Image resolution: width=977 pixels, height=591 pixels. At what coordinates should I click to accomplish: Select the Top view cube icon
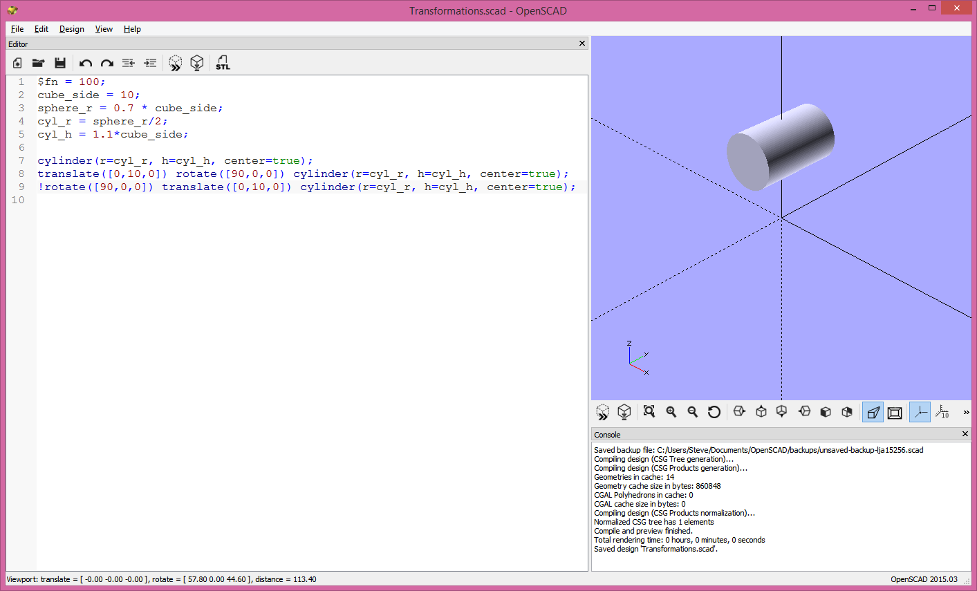click(761, 412)
